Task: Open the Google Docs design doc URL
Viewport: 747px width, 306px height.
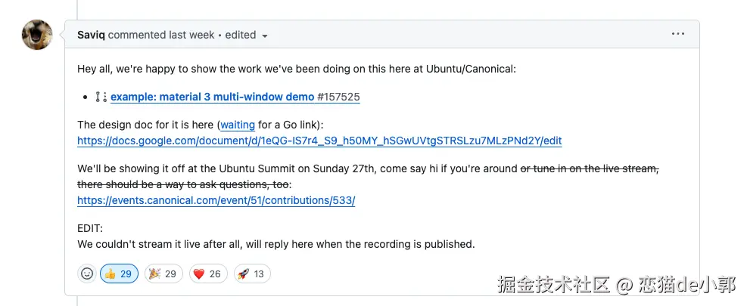Action: 319,141
